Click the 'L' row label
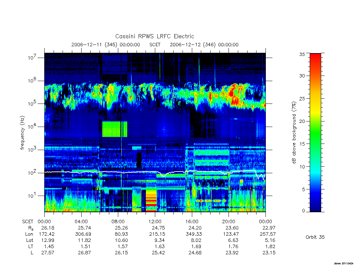Viewport: 354px width, 265px height. point(32,253)
